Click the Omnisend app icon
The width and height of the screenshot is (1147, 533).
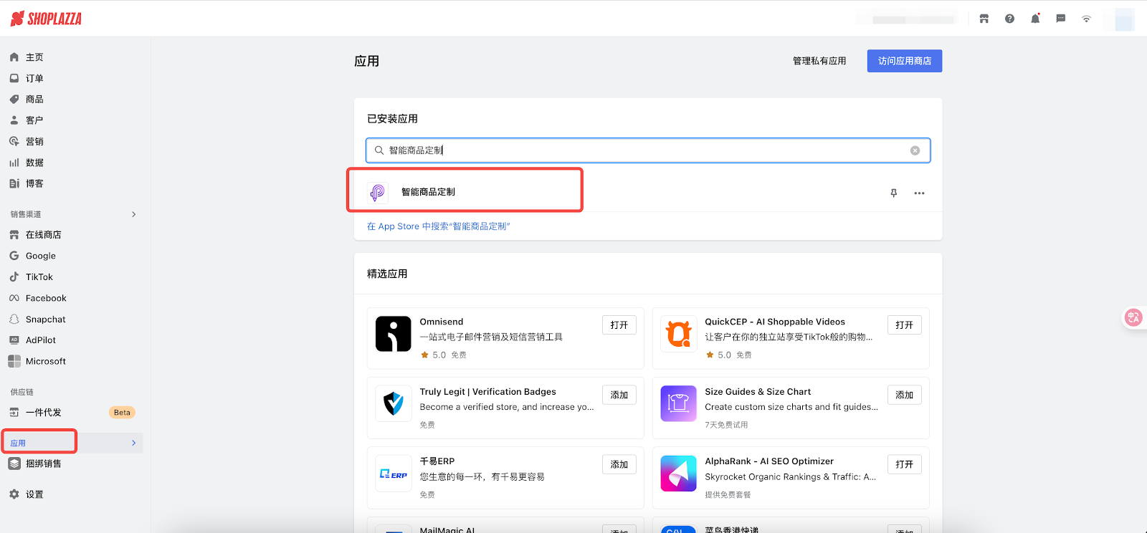[x=394, y=334]
